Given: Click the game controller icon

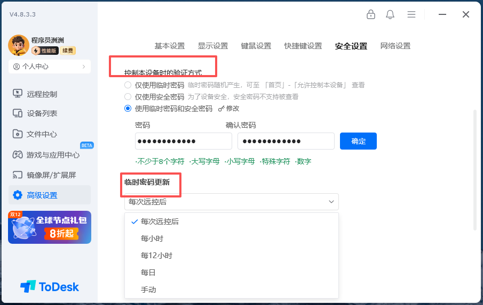Looking at the screenshot, I should (18, 154).
